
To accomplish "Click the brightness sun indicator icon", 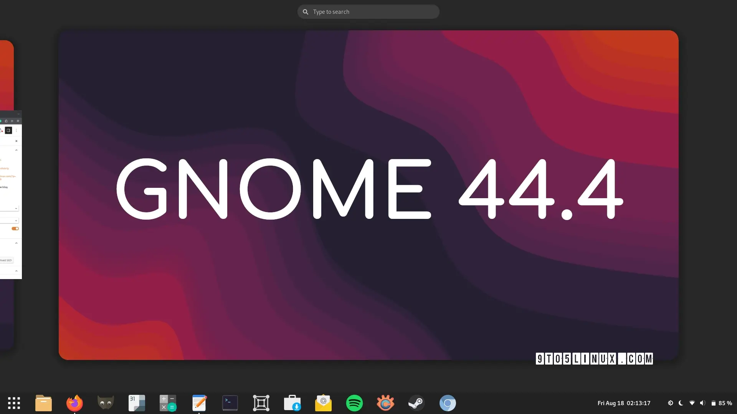I will pyautogui.click(x=670, y=403).
